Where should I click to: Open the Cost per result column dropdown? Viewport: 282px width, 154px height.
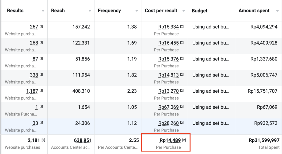[183, 11]
